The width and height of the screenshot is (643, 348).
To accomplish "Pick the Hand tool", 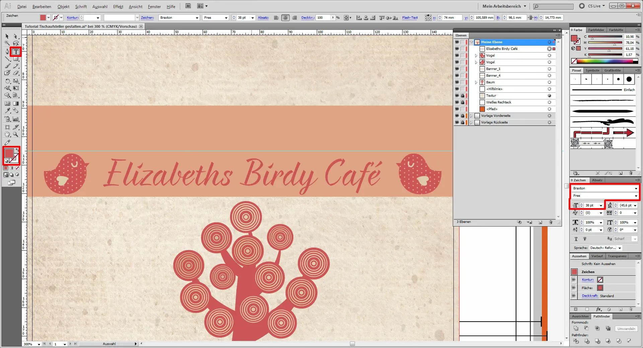I will tap(7, 134).
